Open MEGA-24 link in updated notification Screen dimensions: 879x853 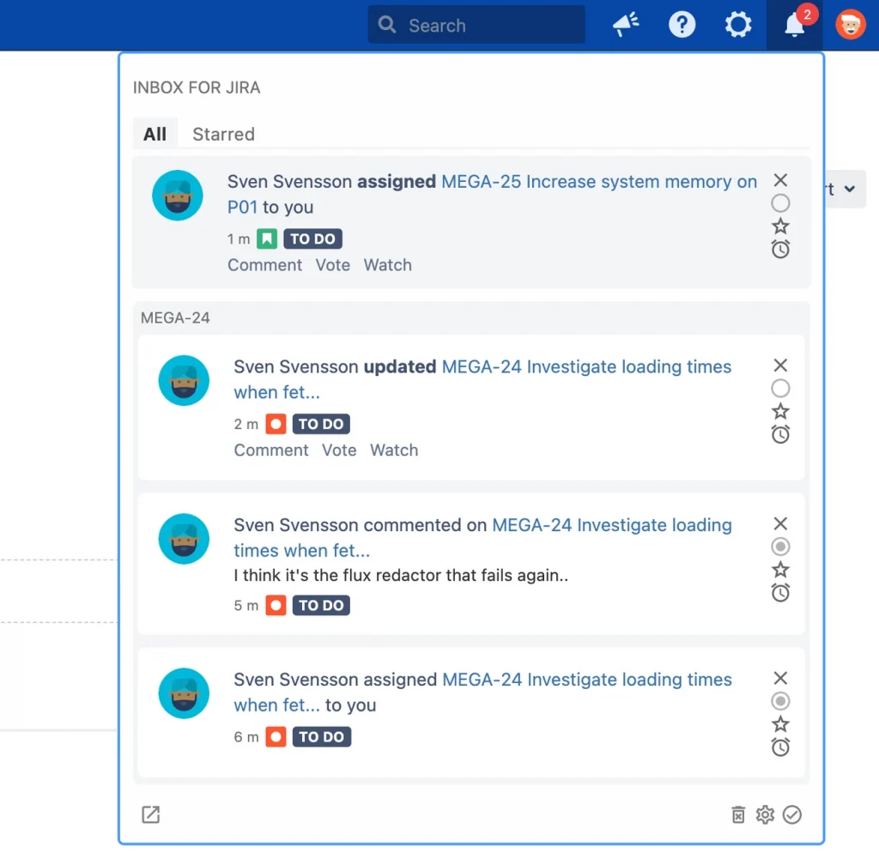[482, 379]
